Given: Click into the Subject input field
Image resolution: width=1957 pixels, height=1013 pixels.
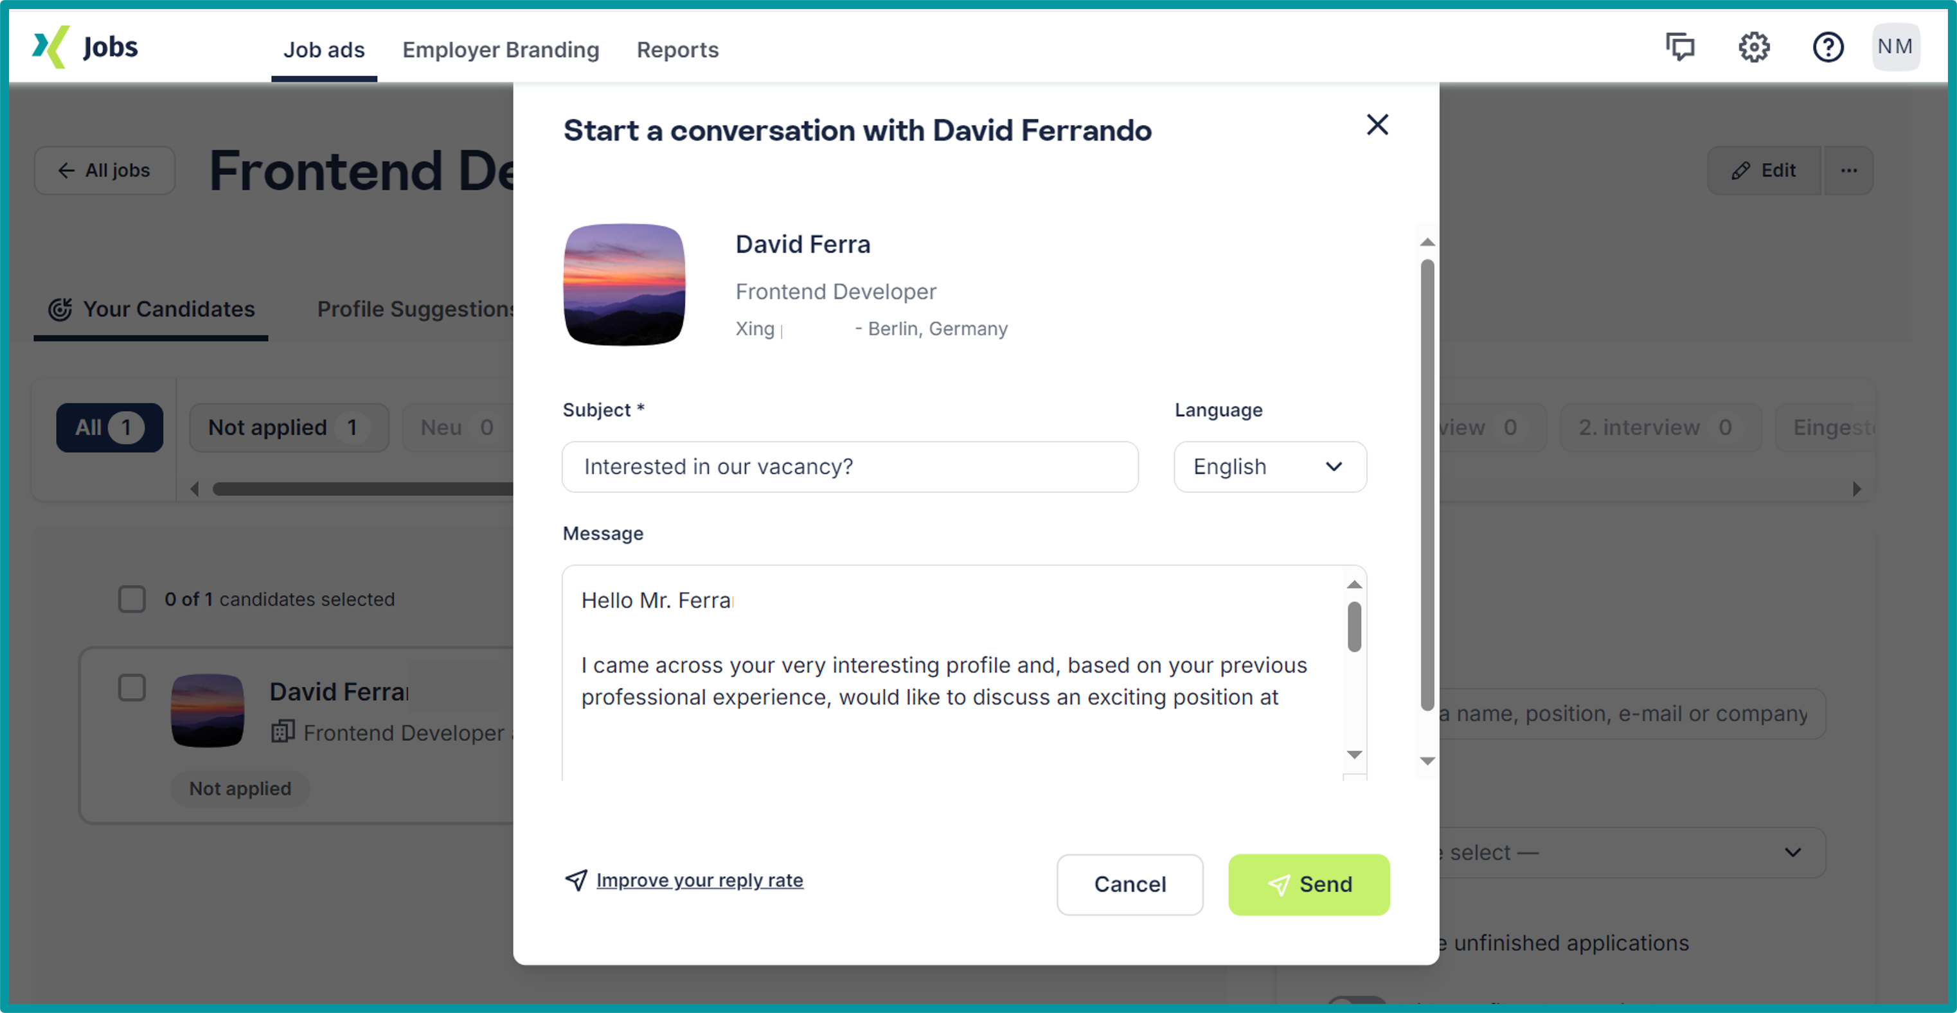Looking at the screenshot, I should [x=850, y=467].
